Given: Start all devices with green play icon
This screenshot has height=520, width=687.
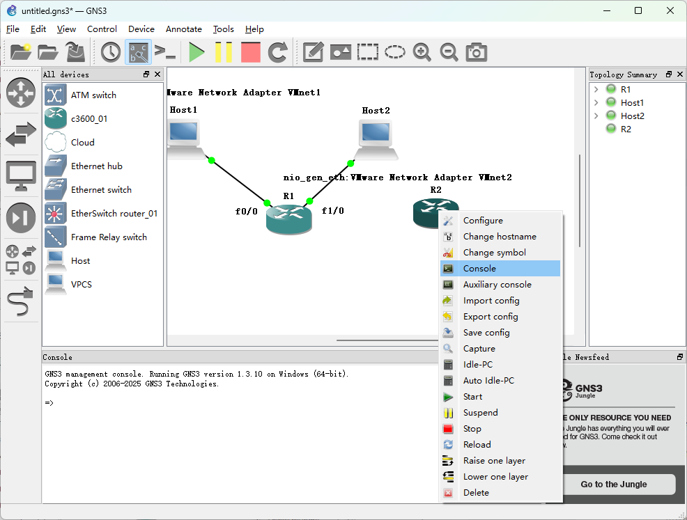Looking at the screenshot, I should [x=196, y=52].
